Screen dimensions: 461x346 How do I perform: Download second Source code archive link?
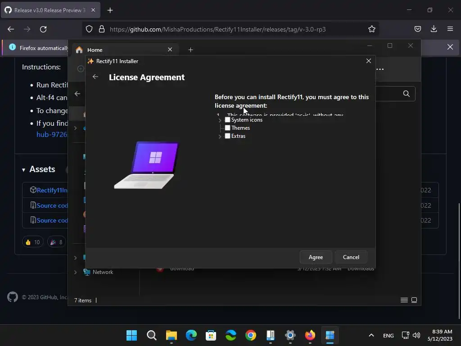pos(52,220)
